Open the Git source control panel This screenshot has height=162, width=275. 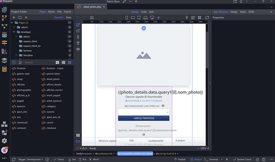4,18
